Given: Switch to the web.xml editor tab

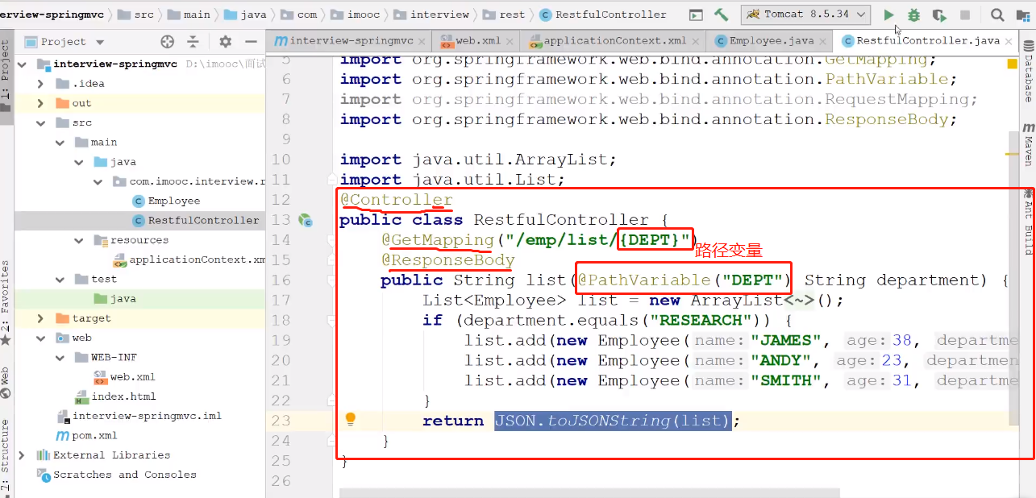Looking at the screenshot, I should pyautogui.click(x=477, y=41).
